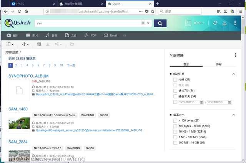Viewport: 246px width, 163px height.
Task: Open SAM_2834 result title
Action: click(18, 142)
